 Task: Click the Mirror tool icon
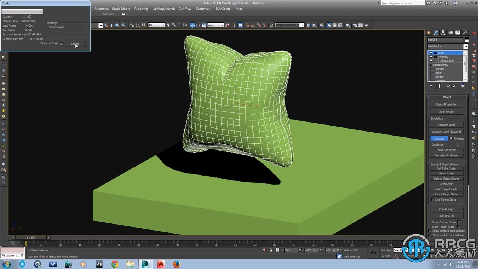tap(309, 25)
